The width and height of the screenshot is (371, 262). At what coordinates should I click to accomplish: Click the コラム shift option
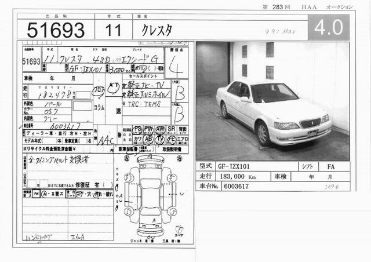click(x=99, y=108)
